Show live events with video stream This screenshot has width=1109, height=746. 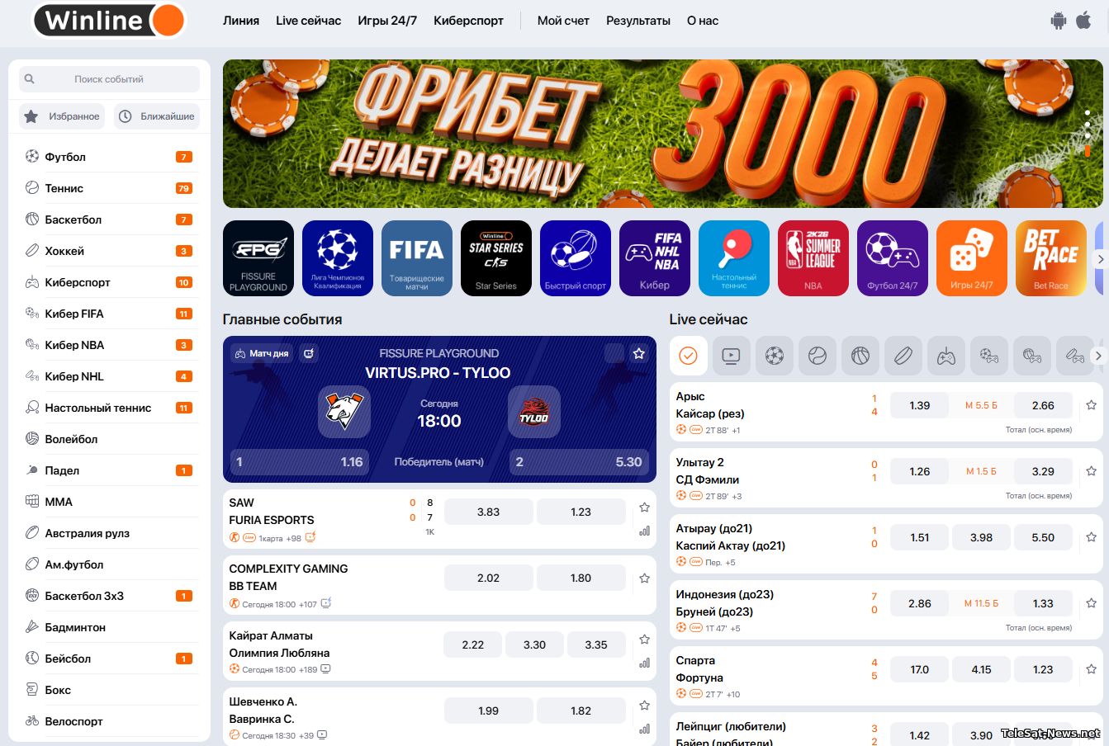pyautogui.click(x=732, y=356)
